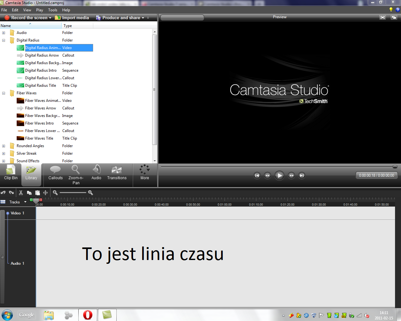The width and height of the screenshot is (401, 321).
Task: Select Fiber Waves Title clip
Action: (39, 138)
